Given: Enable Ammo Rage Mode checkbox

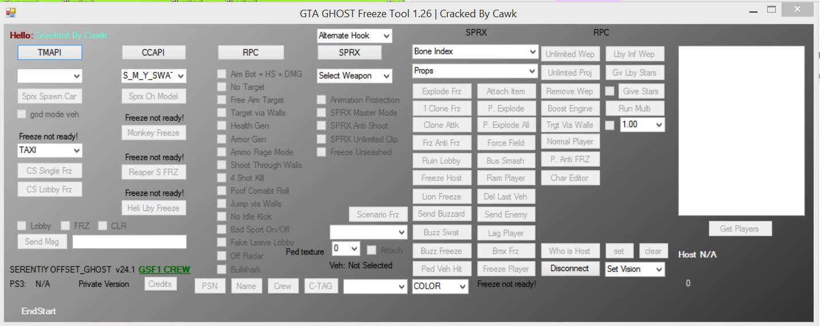Looking at the screenshot, I should (221, 152).
